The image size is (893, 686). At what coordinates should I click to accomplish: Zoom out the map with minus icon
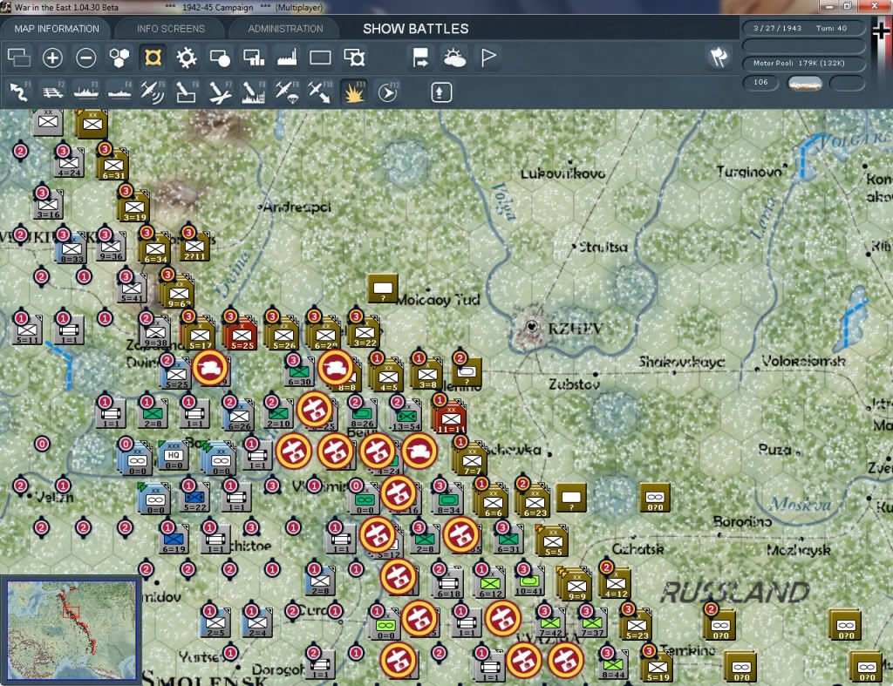(x=86, y=58)
